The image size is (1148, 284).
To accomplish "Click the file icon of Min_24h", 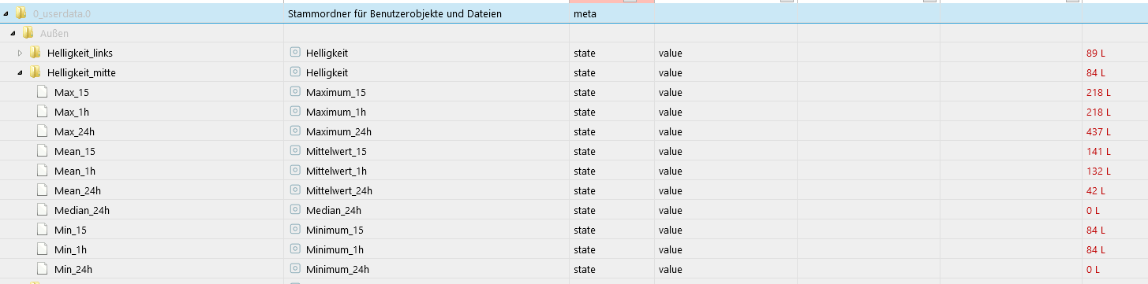I will coord(42,269).
